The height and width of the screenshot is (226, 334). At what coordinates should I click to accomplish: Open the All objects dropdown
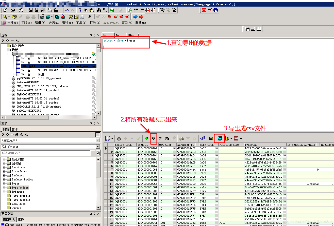(97, 147)
